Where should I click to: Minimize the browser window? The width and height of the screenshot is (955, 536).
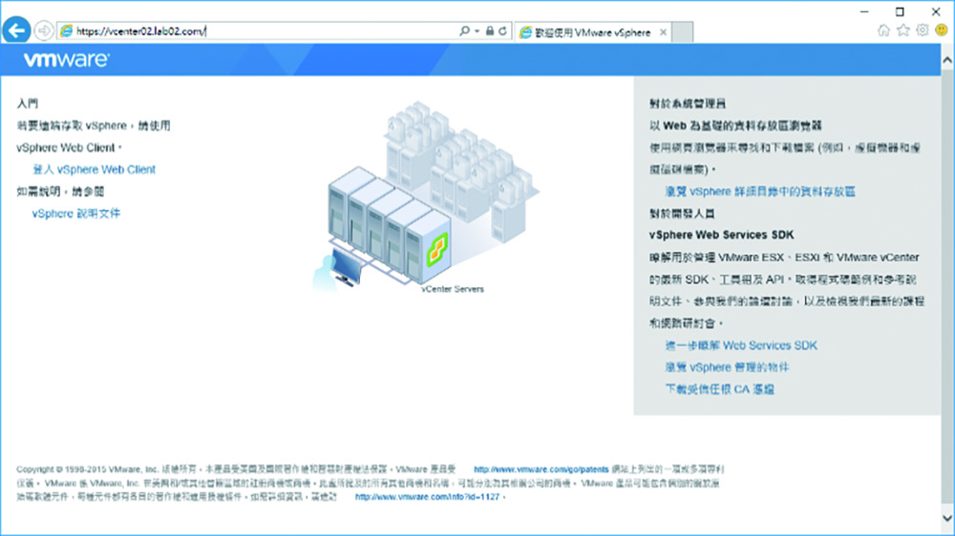[864, 11]
